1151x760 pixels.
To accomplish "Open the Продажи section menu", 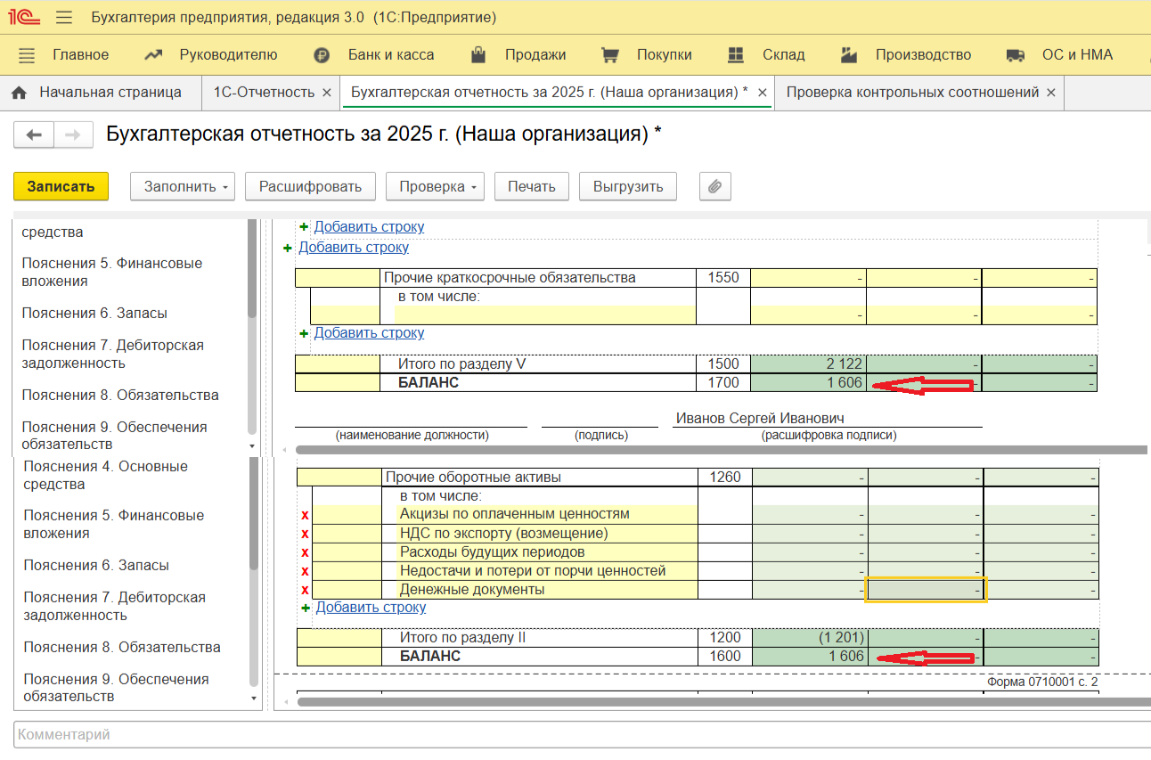I will coord(535,54).
